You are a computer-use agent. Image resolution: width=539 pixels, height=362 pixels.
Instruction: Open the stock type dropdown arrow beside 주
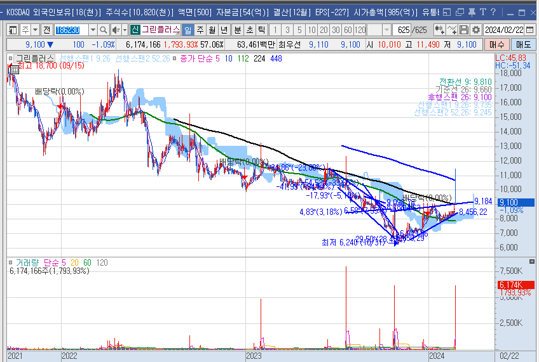point(35,30)
